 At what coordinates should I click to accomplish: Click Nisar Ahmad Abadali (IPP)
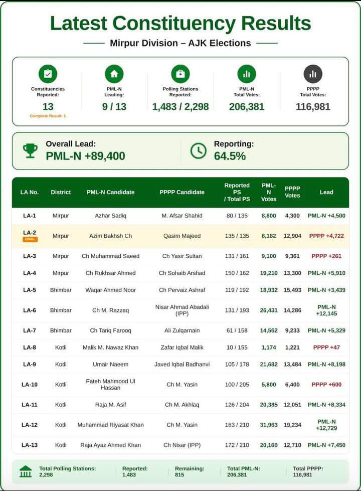tap(182, 310)
